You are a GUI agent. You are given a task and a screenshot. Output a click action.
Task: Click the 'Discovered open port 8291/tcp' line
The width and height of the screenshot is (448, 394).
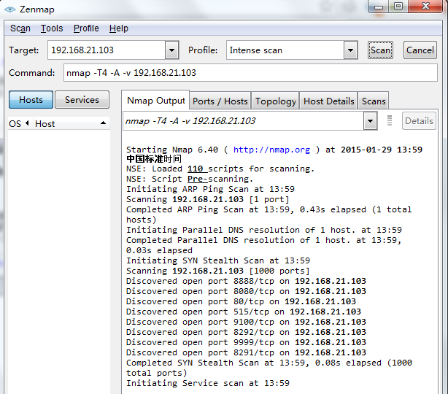tap(246, 352)
